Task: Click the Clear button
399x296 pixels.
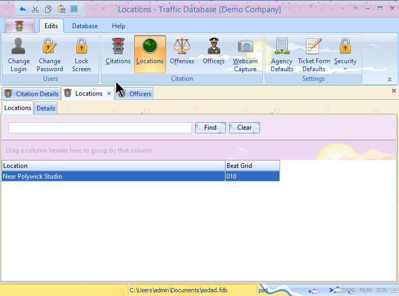Action: tap(245, 128)
